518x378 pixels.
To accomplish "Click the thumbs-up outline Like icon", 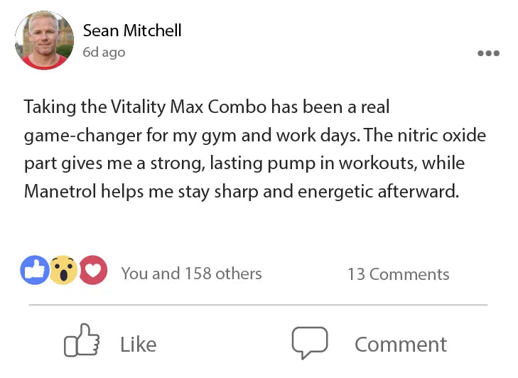I will tap(82, 342).
